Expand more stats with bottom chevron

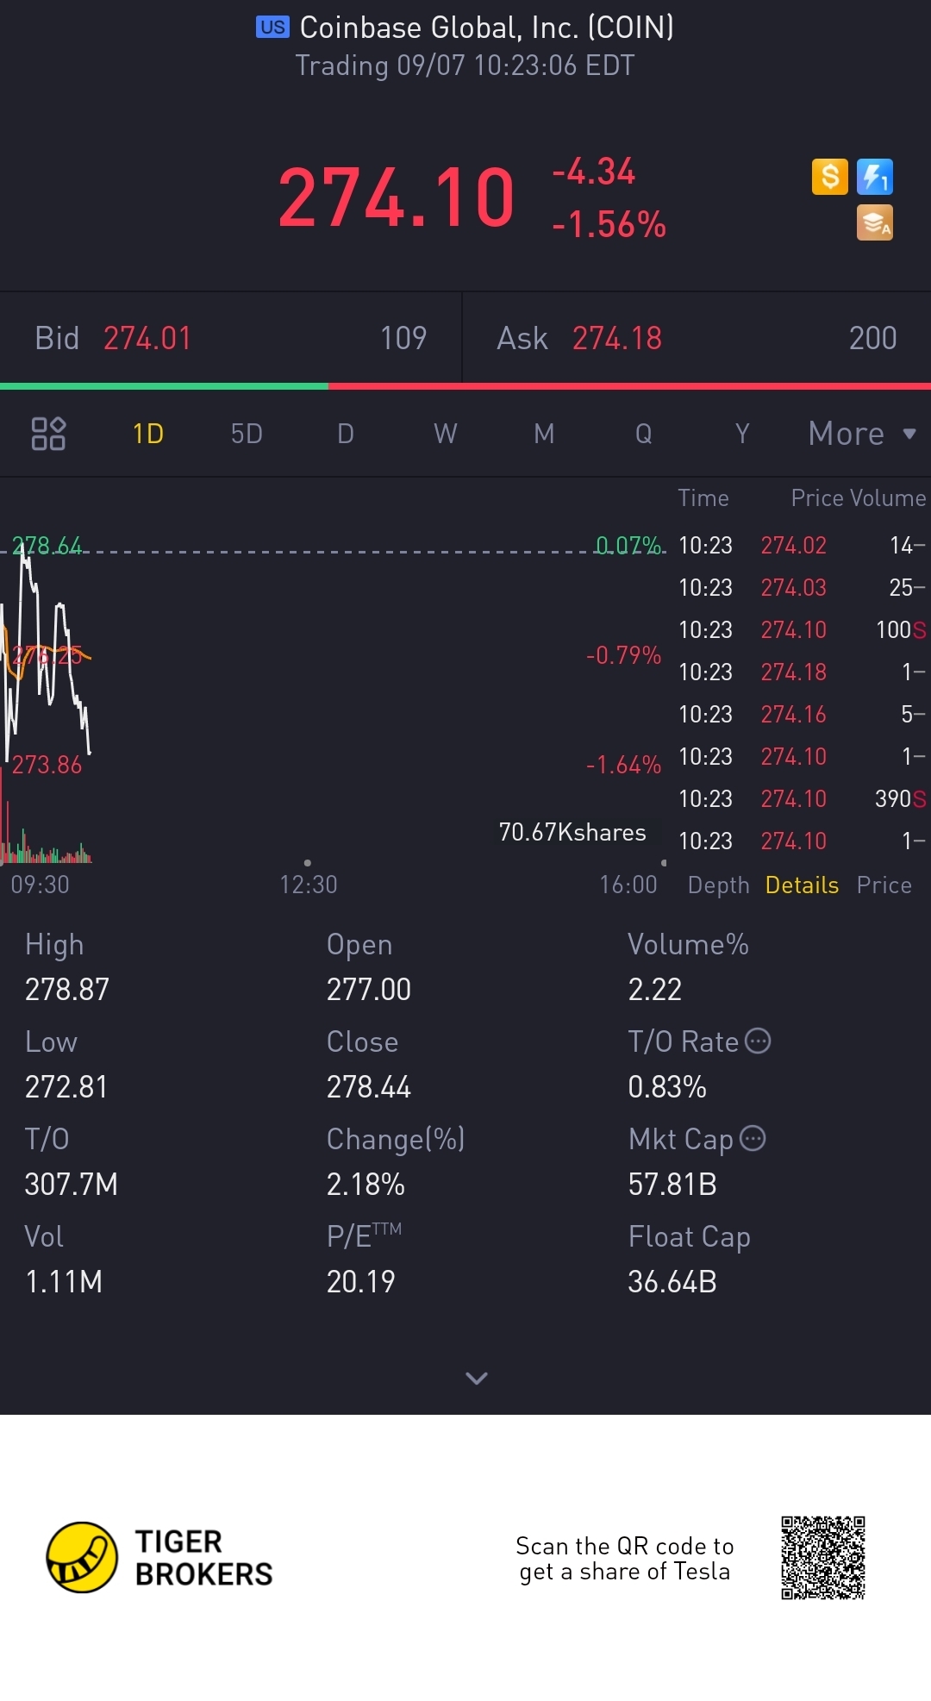(477, 1378)
